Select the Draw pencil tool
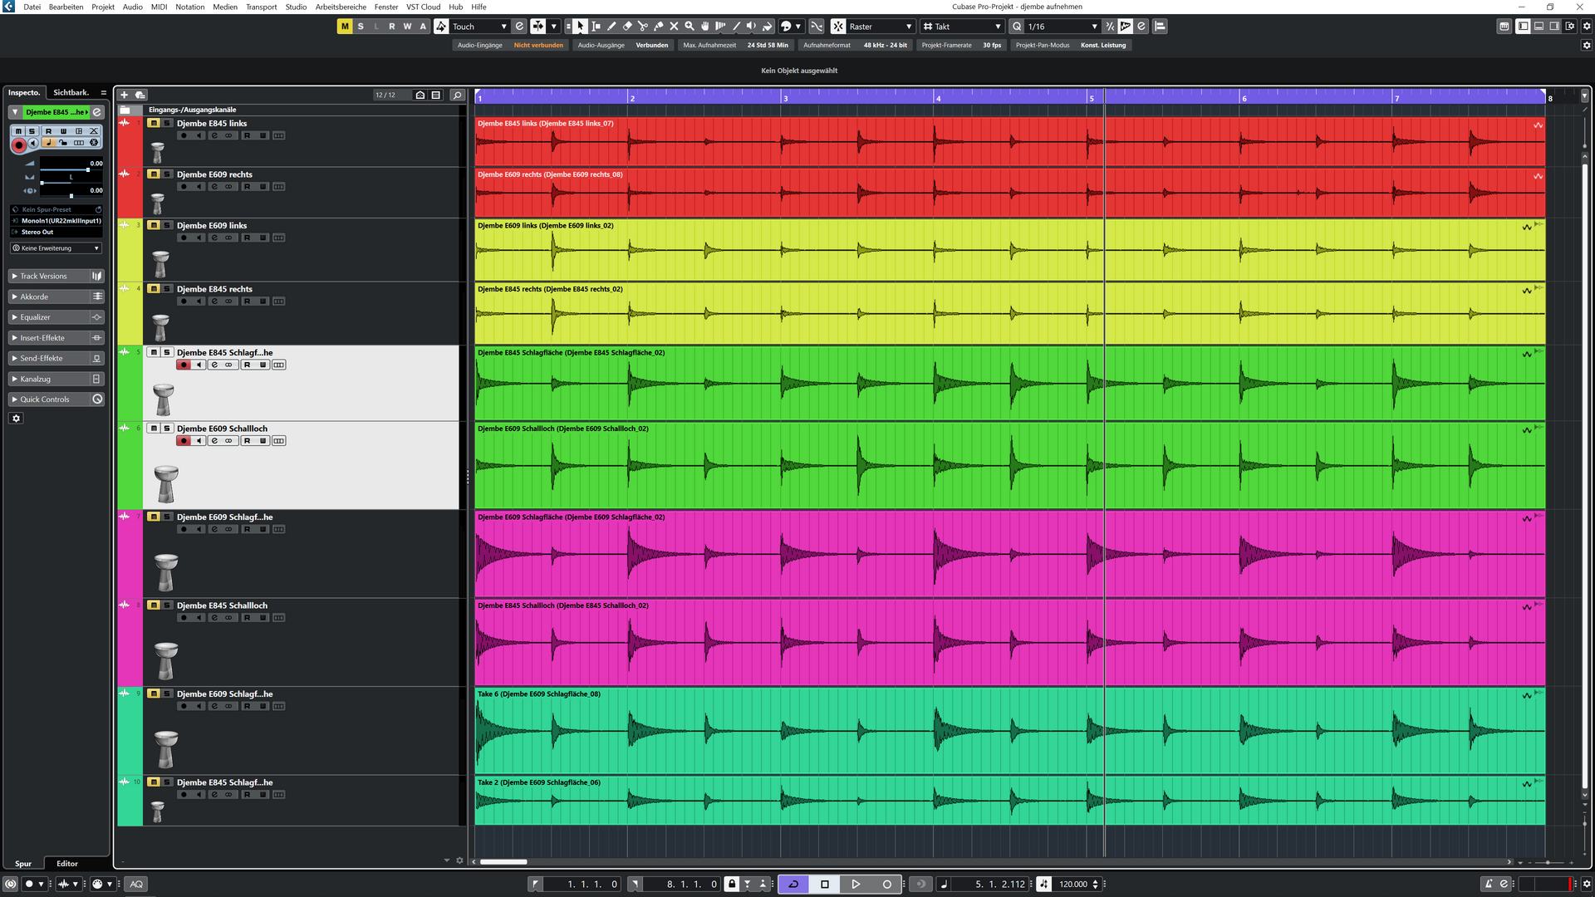The image size is (1595, 897). 611,27
